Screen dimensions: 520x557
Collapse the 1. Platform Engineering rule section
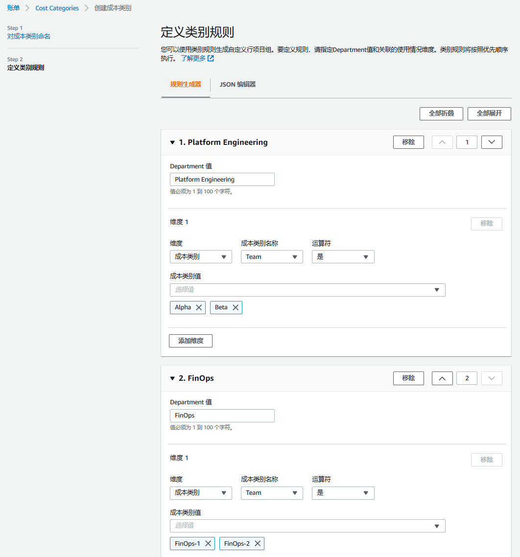tap(172, 142)
